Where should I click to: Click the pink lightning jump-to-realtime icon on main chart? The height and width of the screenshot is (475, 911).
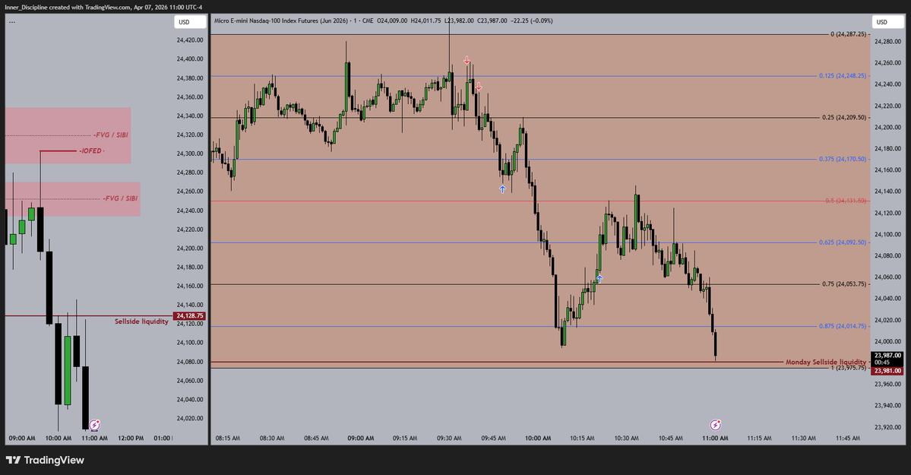(x=715, y=424)
